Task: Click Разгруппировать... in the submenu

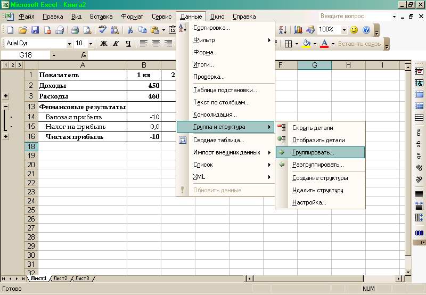Action: click(321, 165)
